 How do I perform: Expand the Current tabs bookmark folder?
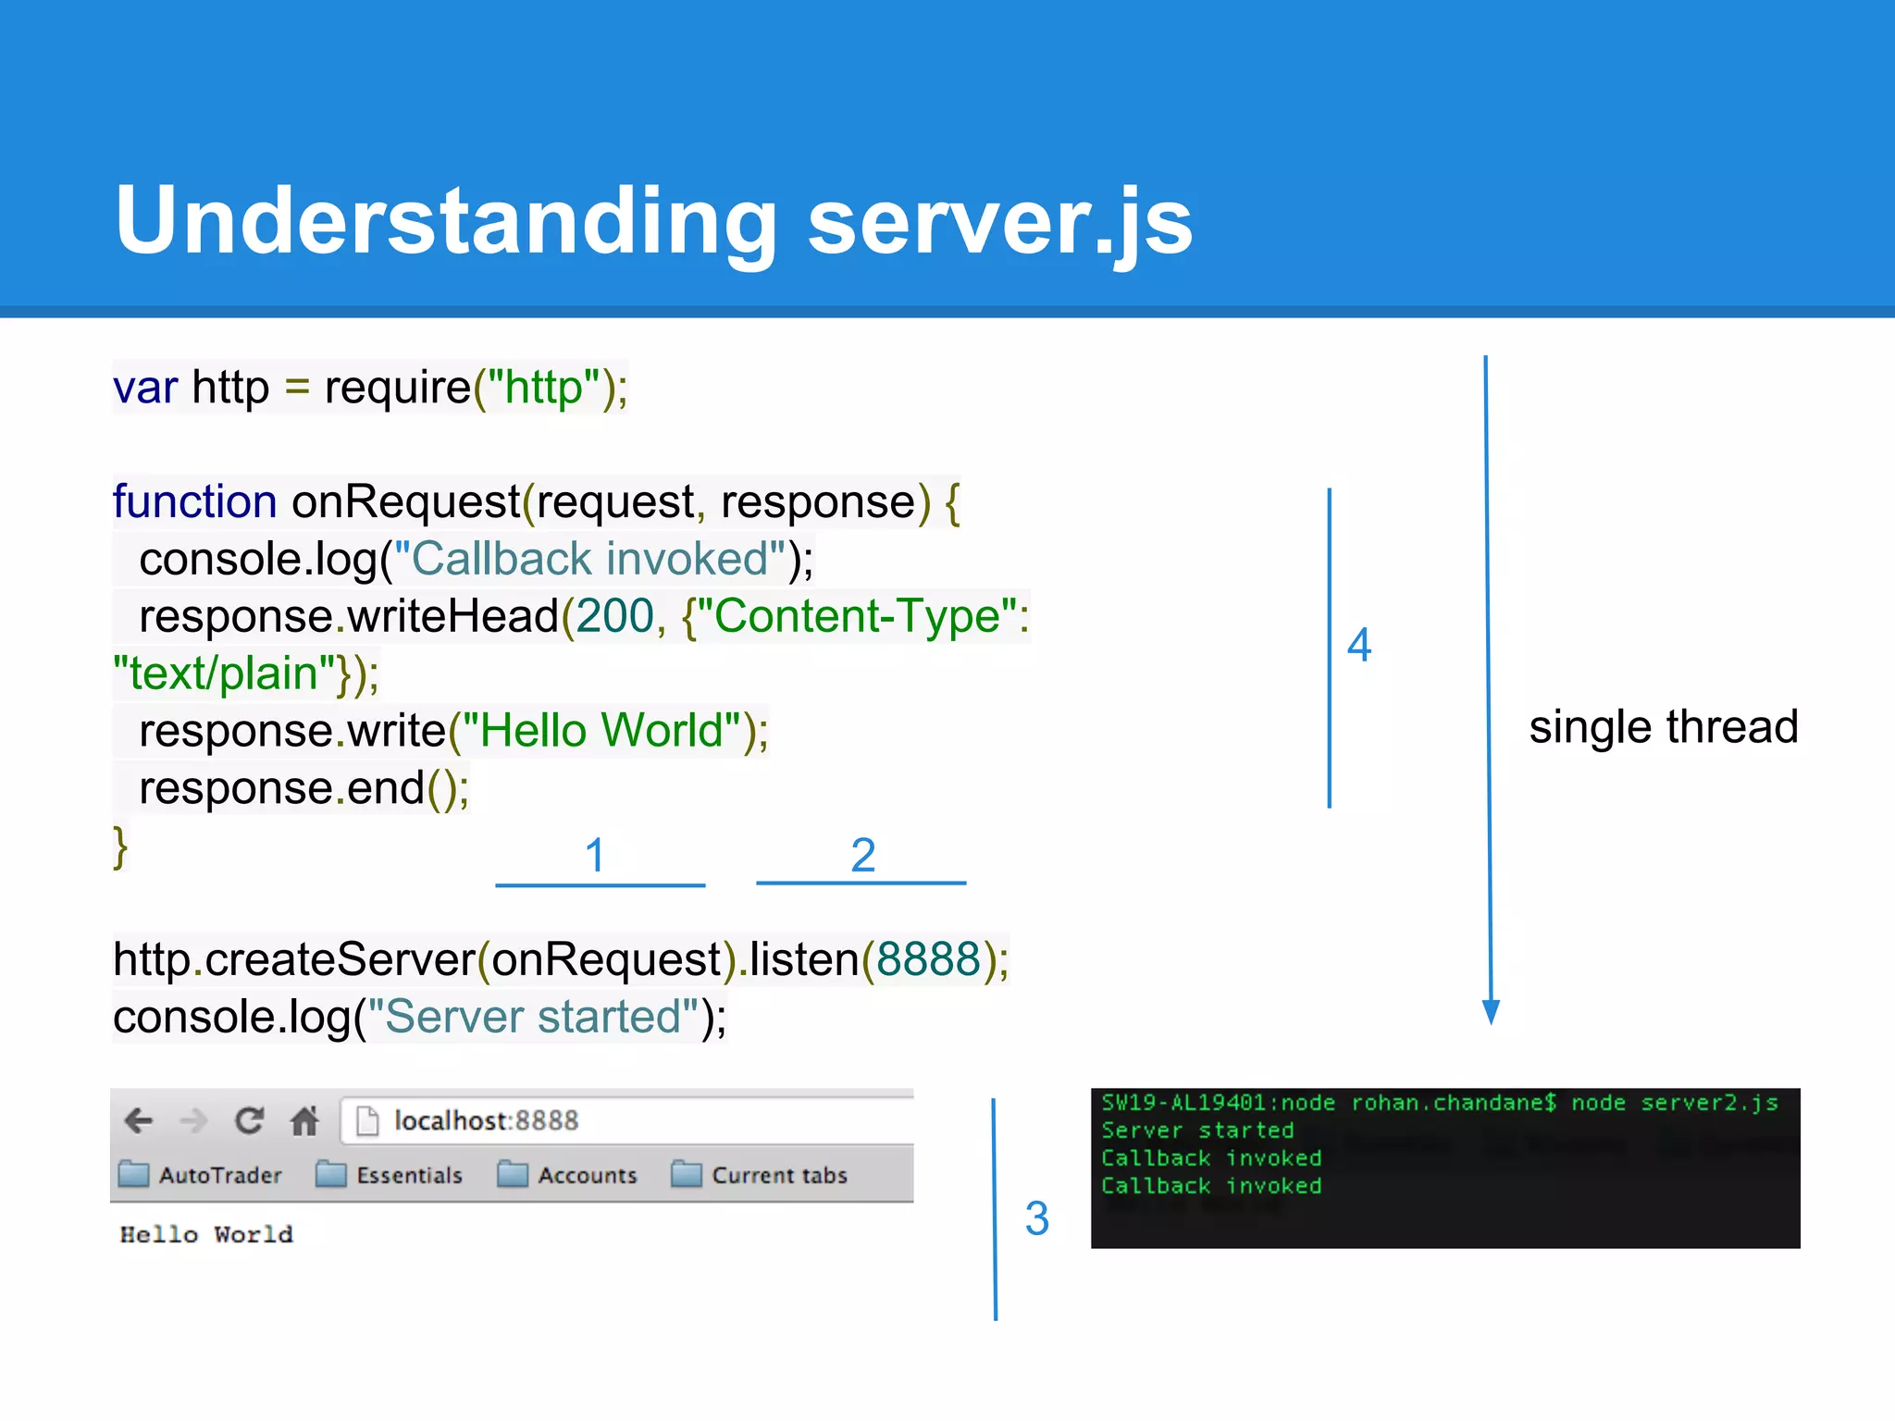[x=760, y=1175]
